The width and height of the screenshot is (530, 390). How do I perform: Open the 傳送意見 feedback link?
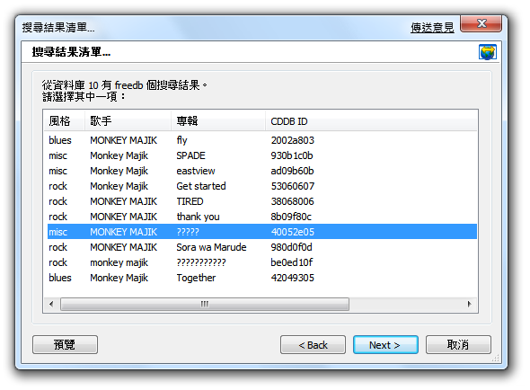[x=432, y=27]
